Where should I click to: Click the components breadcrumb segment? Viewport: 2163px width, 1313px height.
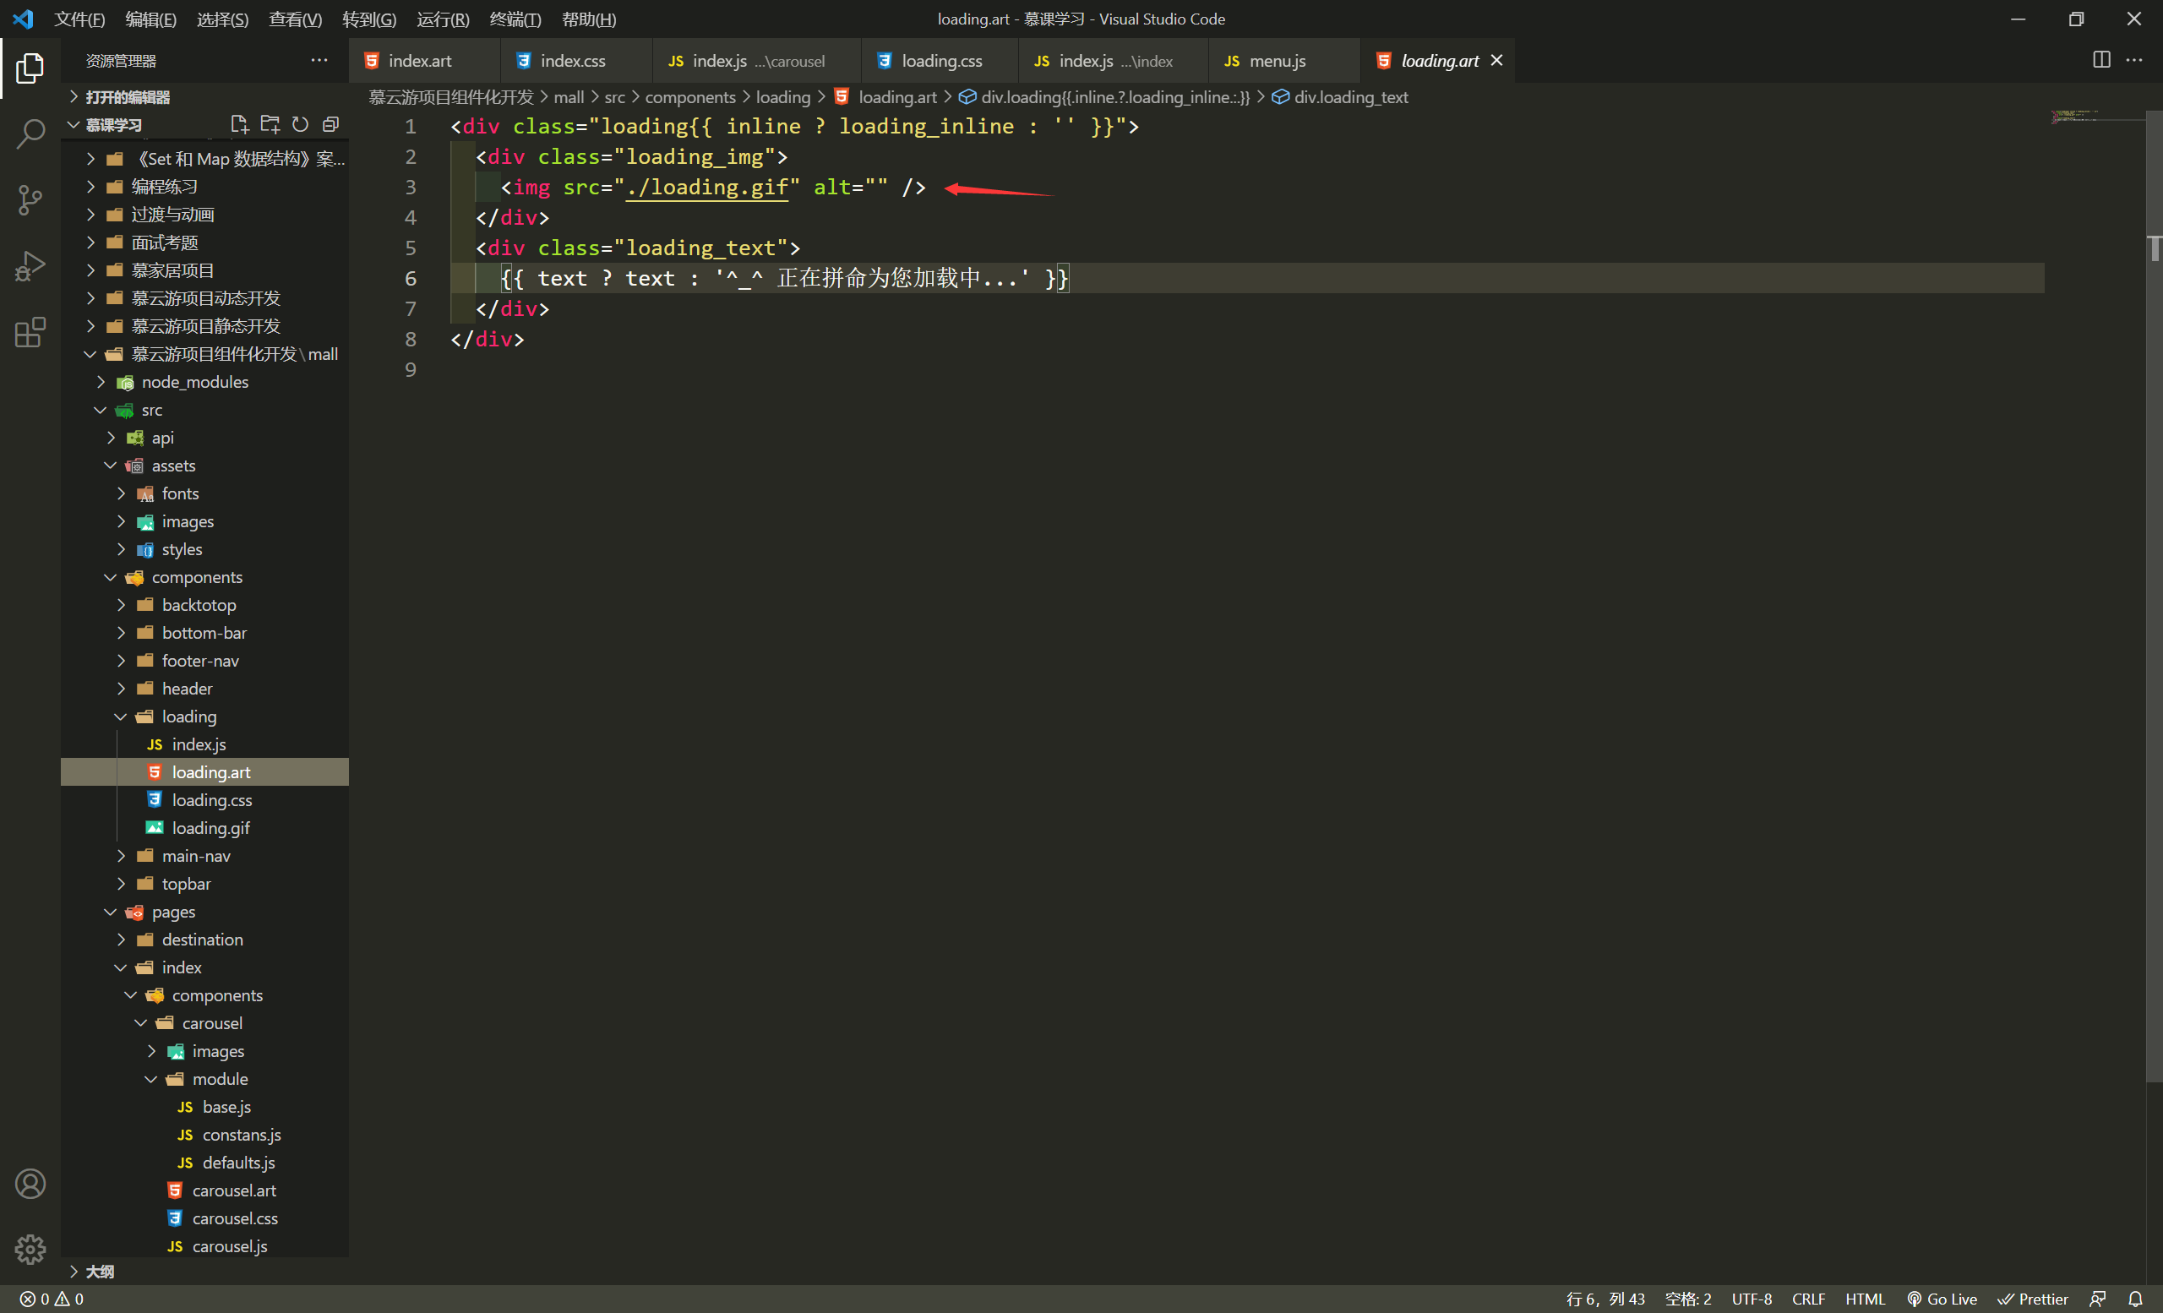point(690,97)
